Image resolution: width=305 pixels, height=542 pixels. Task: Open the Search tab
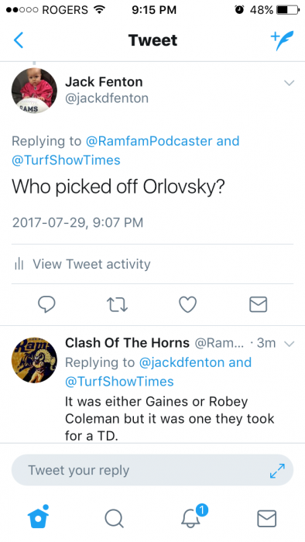point(114,519)
